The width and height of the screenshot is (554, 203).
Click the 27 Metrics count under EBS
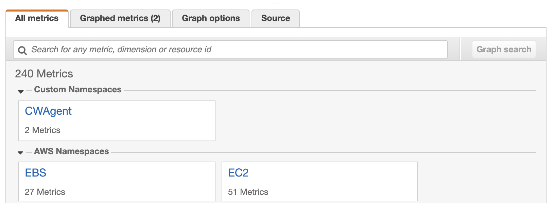(45, 192)
